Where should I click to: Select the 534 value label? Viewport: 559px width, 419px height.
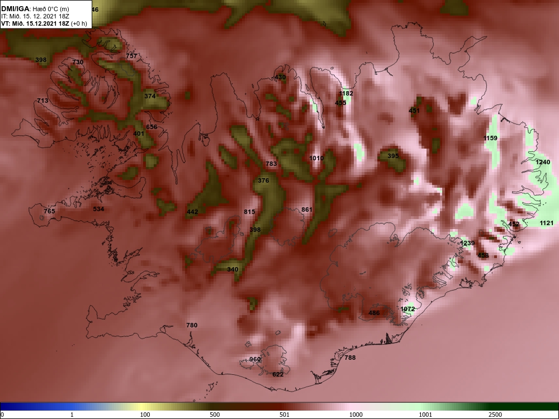(x=98, y=209)
